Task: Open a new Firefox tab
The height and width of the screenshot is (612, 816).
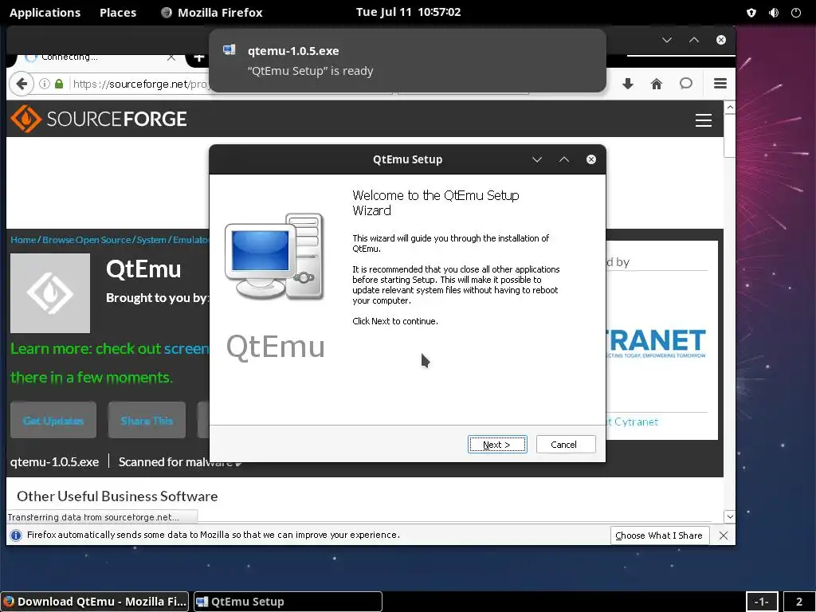Action: coord(198,57)
